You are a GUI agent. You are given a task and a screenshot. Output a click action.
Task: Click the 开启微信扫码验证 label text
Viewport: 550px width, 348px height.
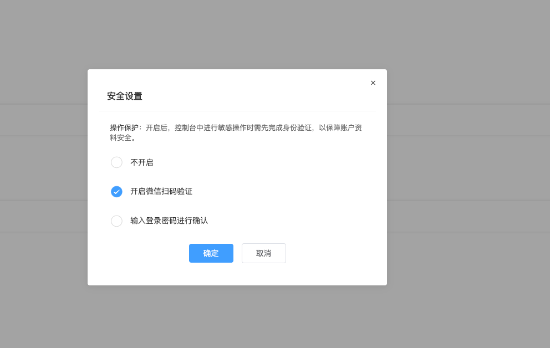click(161, 191)
